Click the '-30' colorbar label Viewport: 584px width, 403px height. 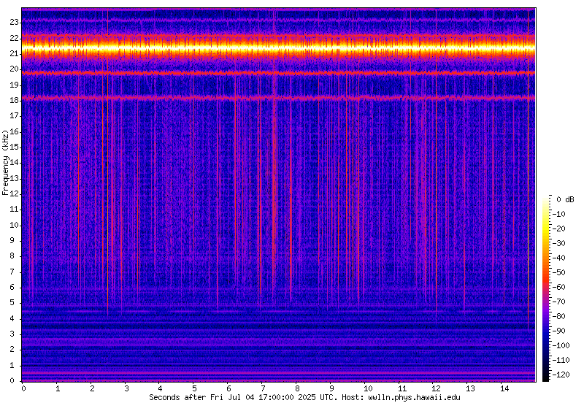click(x=558, y=243)
